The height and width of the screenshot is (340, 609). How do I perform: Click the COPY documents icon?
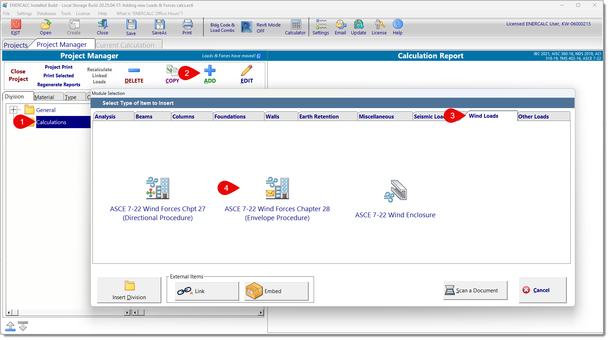[172, 70]
